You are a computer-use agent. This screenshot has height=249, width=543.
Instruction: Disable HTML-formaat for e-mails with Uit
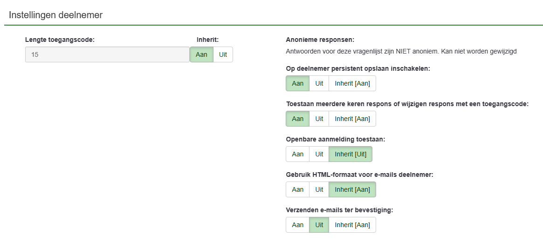coord(319,189)
